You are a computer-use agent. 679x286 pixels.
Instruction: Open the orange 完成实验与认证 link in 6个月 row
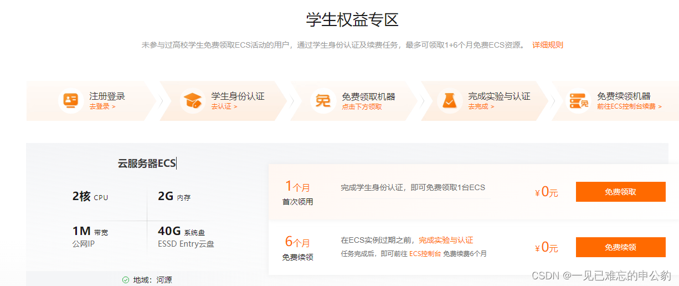[x=446, y=240]
